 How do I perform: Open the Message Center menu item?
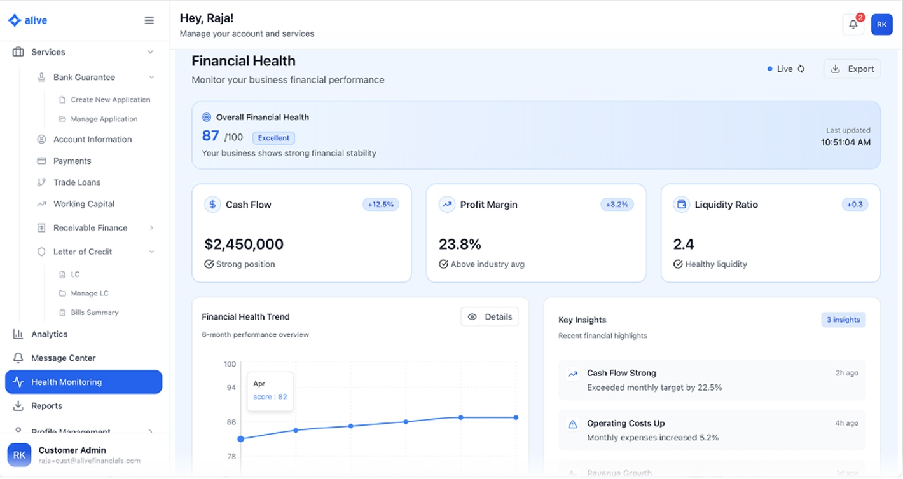(x=63, y=358)
